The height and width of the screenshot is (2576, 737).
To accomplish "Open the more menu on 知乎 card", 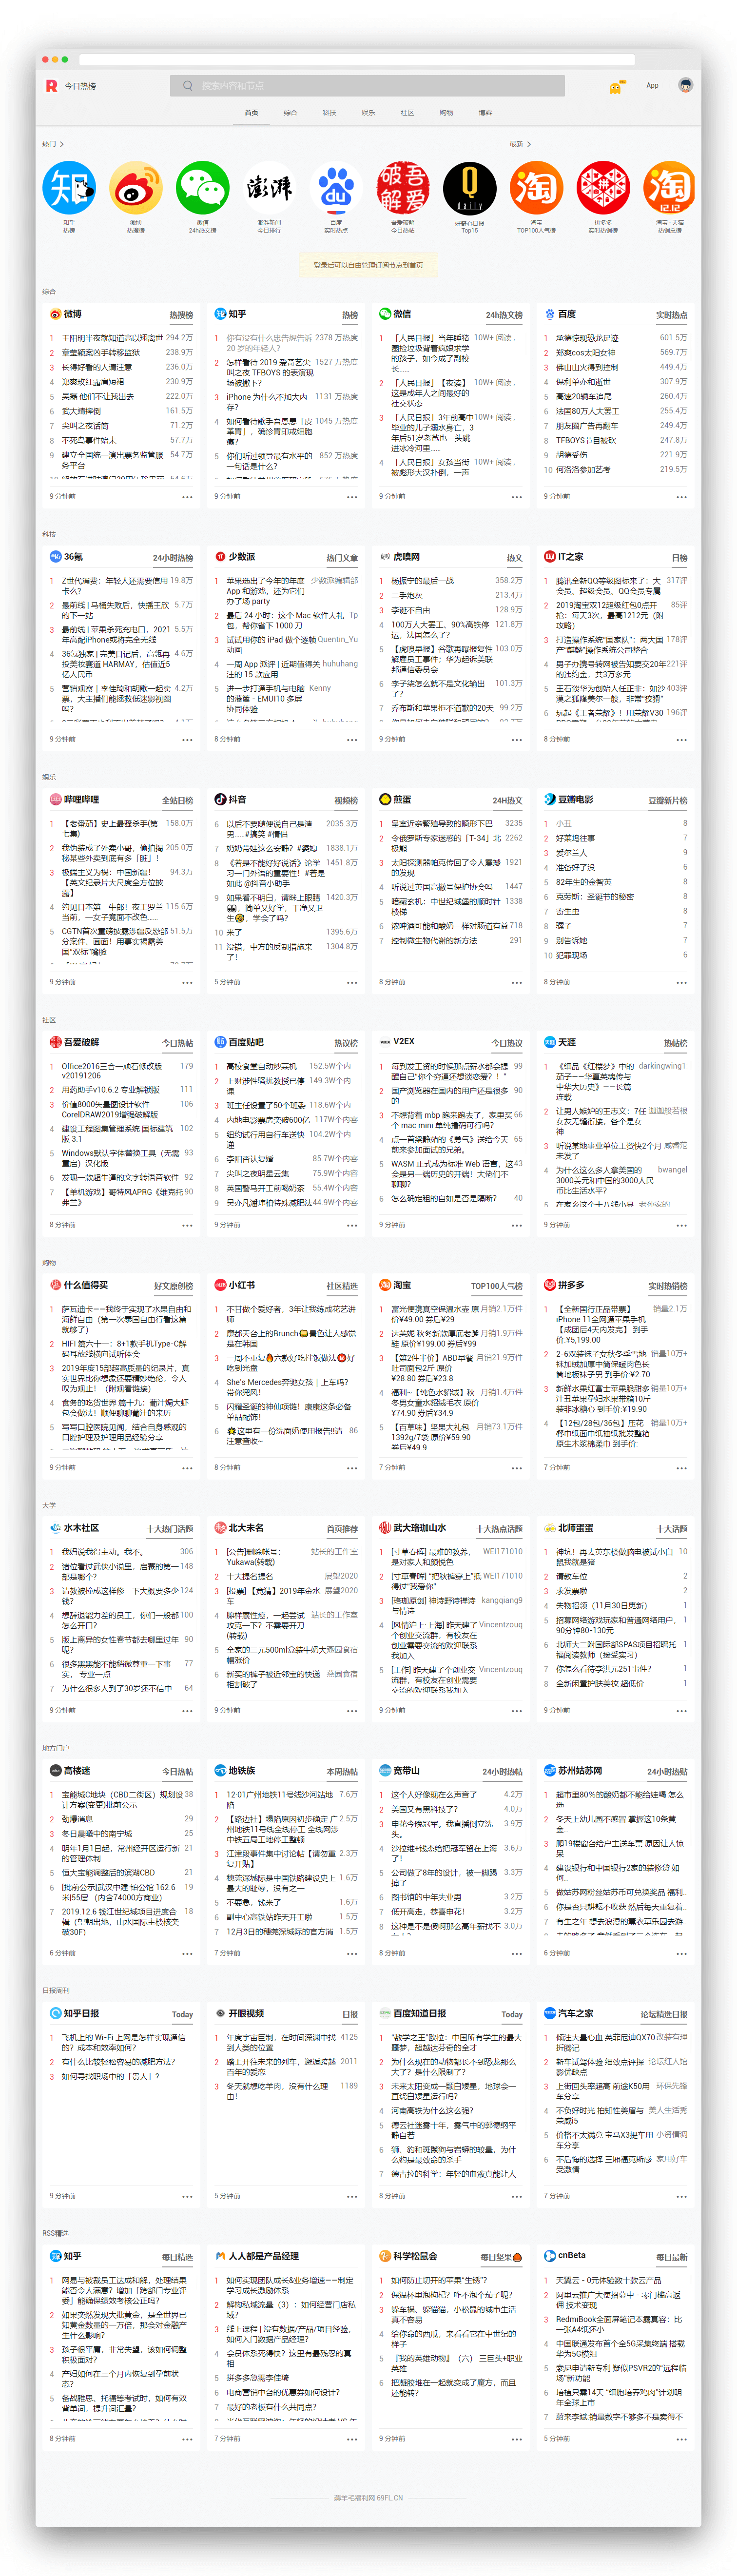I will coord(352,497).
